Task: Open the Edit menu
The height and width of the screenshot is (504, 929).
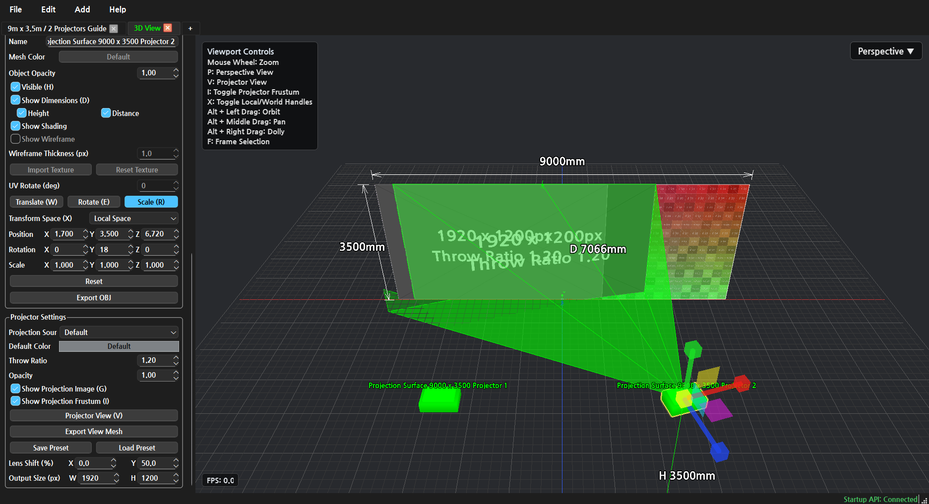Action: [x=49, y=9]
